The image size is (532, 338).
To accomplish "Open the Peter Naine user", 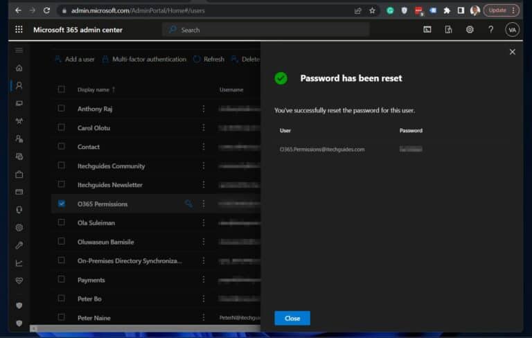I will click(94, 318).
